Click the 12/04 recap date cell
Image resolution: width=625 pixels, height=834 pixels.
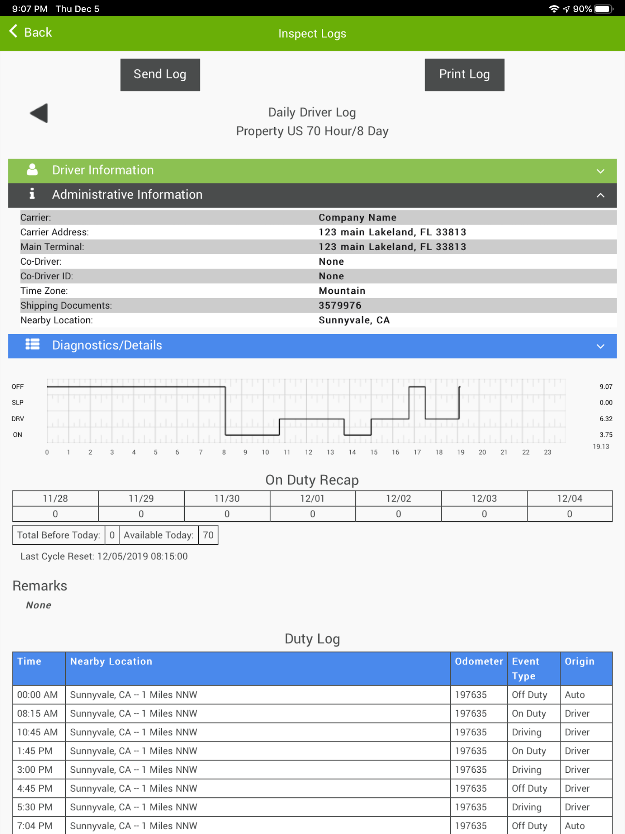point(569,499)
